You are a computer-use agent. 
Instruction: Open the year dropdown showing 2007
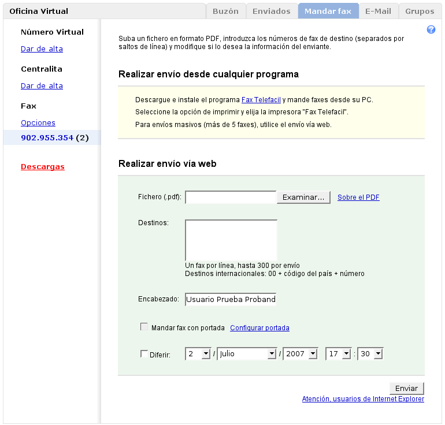pos(300,354)
